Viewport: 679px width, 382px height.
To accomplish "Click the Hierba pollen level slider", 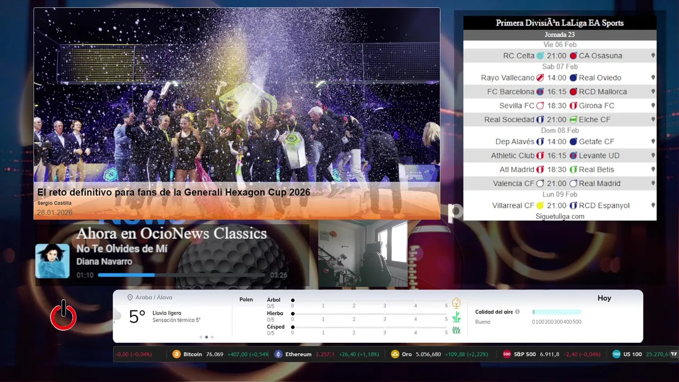I will click(x=369, y=314).
